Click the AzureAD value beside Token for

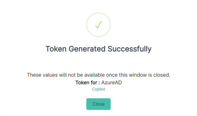click(111, 83)
